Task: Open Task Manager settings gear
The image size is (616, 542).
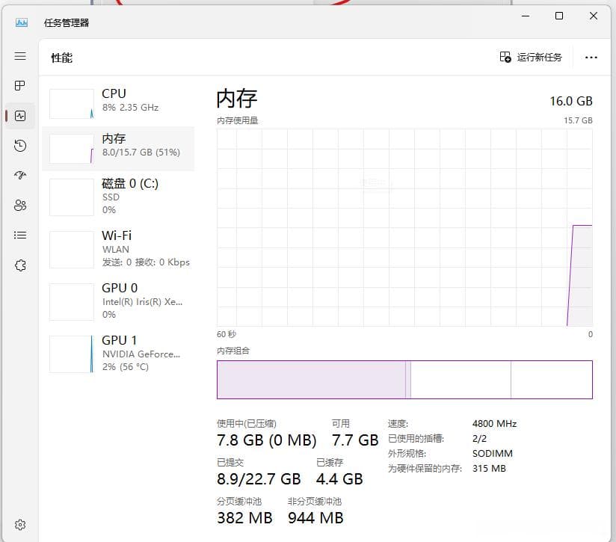Action: tap(20, 525)
